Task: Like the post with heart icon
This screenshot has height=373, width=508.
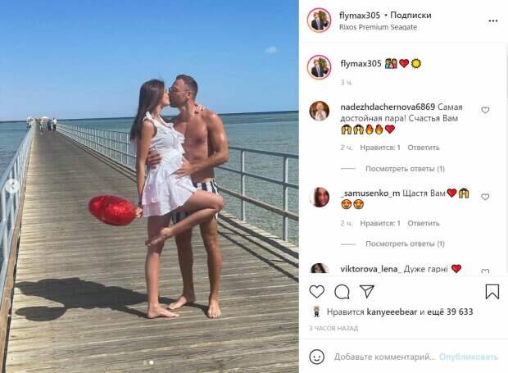Action: [316, 292]
